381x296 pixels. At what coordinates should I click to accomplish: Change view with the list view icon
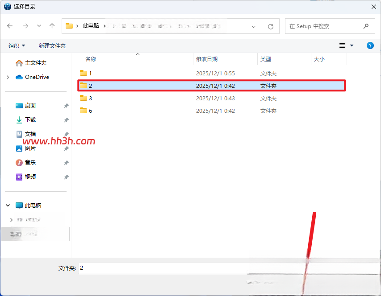[342, 45]
